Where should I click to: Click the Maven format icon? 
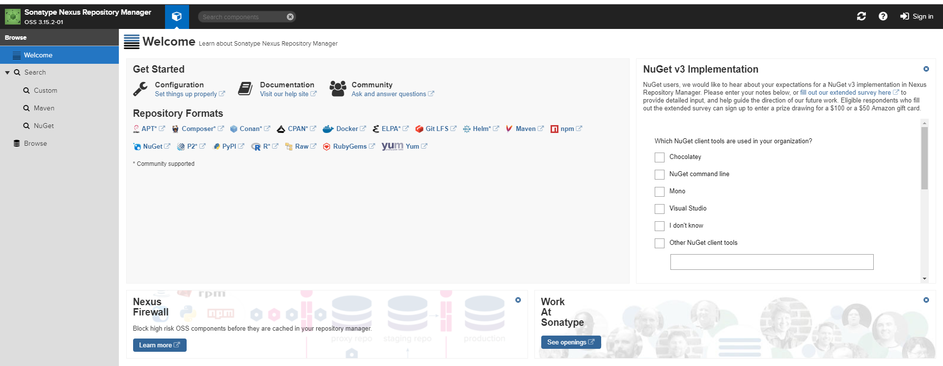(509, 129)
